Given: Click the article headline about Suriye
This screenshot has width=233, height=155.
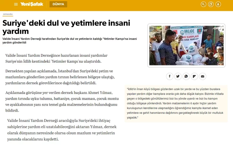Looking at the screenshot, I should click(x=66, y=27).
